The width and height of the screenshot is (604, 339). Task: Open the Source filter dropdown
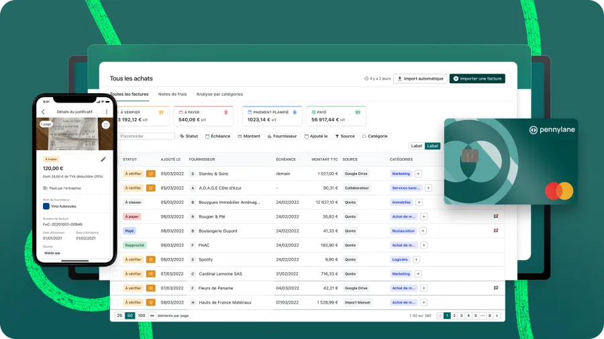click(x=345, y=136)
